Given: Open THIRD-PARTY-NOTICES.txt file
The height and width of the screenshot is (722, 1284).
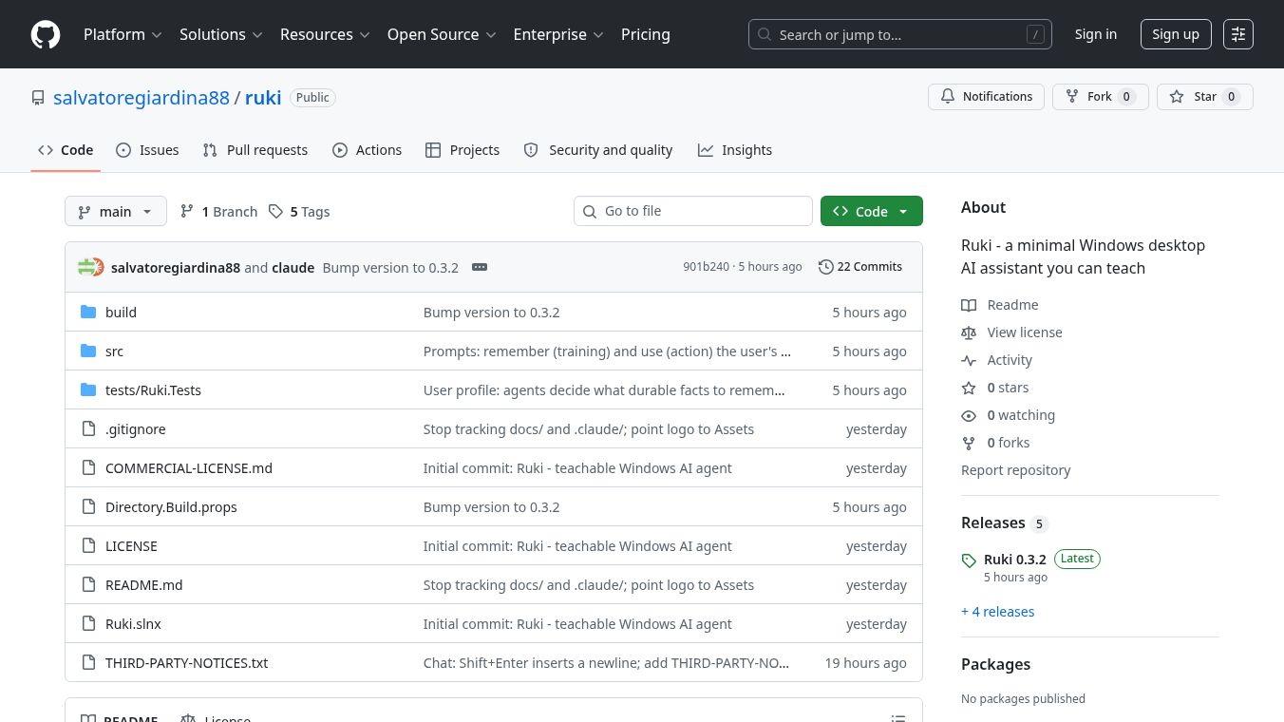Looking at the screenshot, I should pos(187,663).
